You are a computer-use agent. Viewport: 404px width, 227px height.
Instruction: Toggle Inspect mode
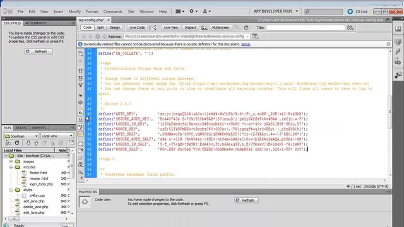[x=190, y=28]
